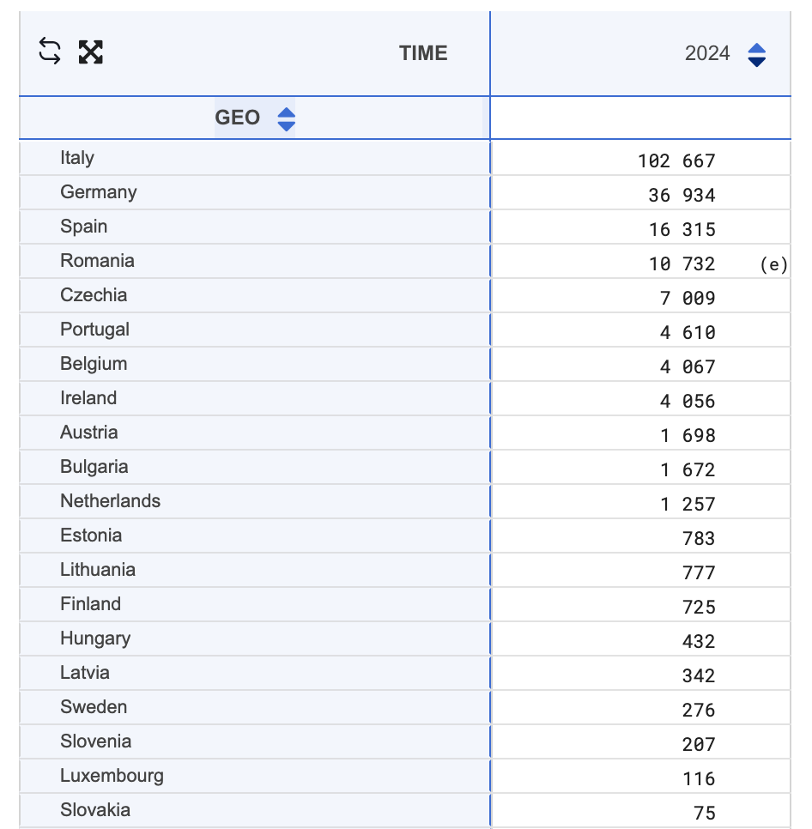This screenshot has width=812, height=829.
Task: Click the Hungary row label
Action: tap(95, 638)
